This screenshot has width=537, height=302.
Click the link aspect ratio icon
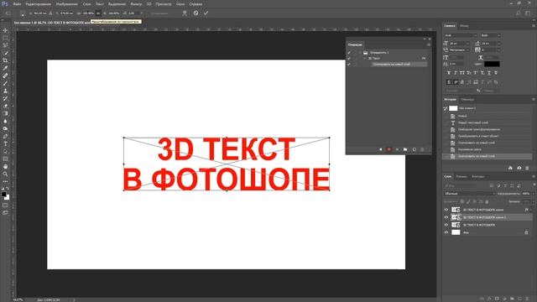pos(98,13)
